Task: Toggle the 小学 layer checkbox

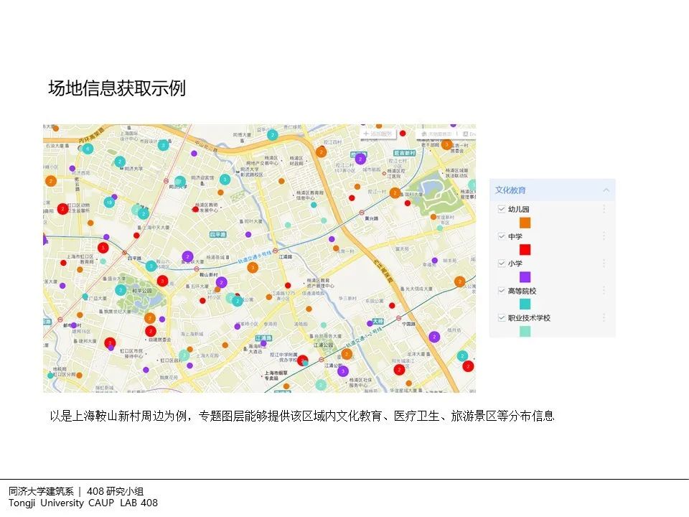Action: coord(502,264)
